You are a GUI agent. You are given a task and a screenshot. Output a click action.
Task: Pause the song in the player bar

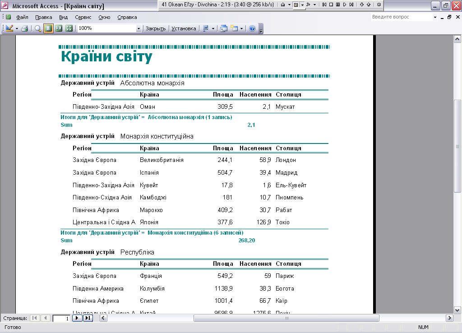coord(338,5)
